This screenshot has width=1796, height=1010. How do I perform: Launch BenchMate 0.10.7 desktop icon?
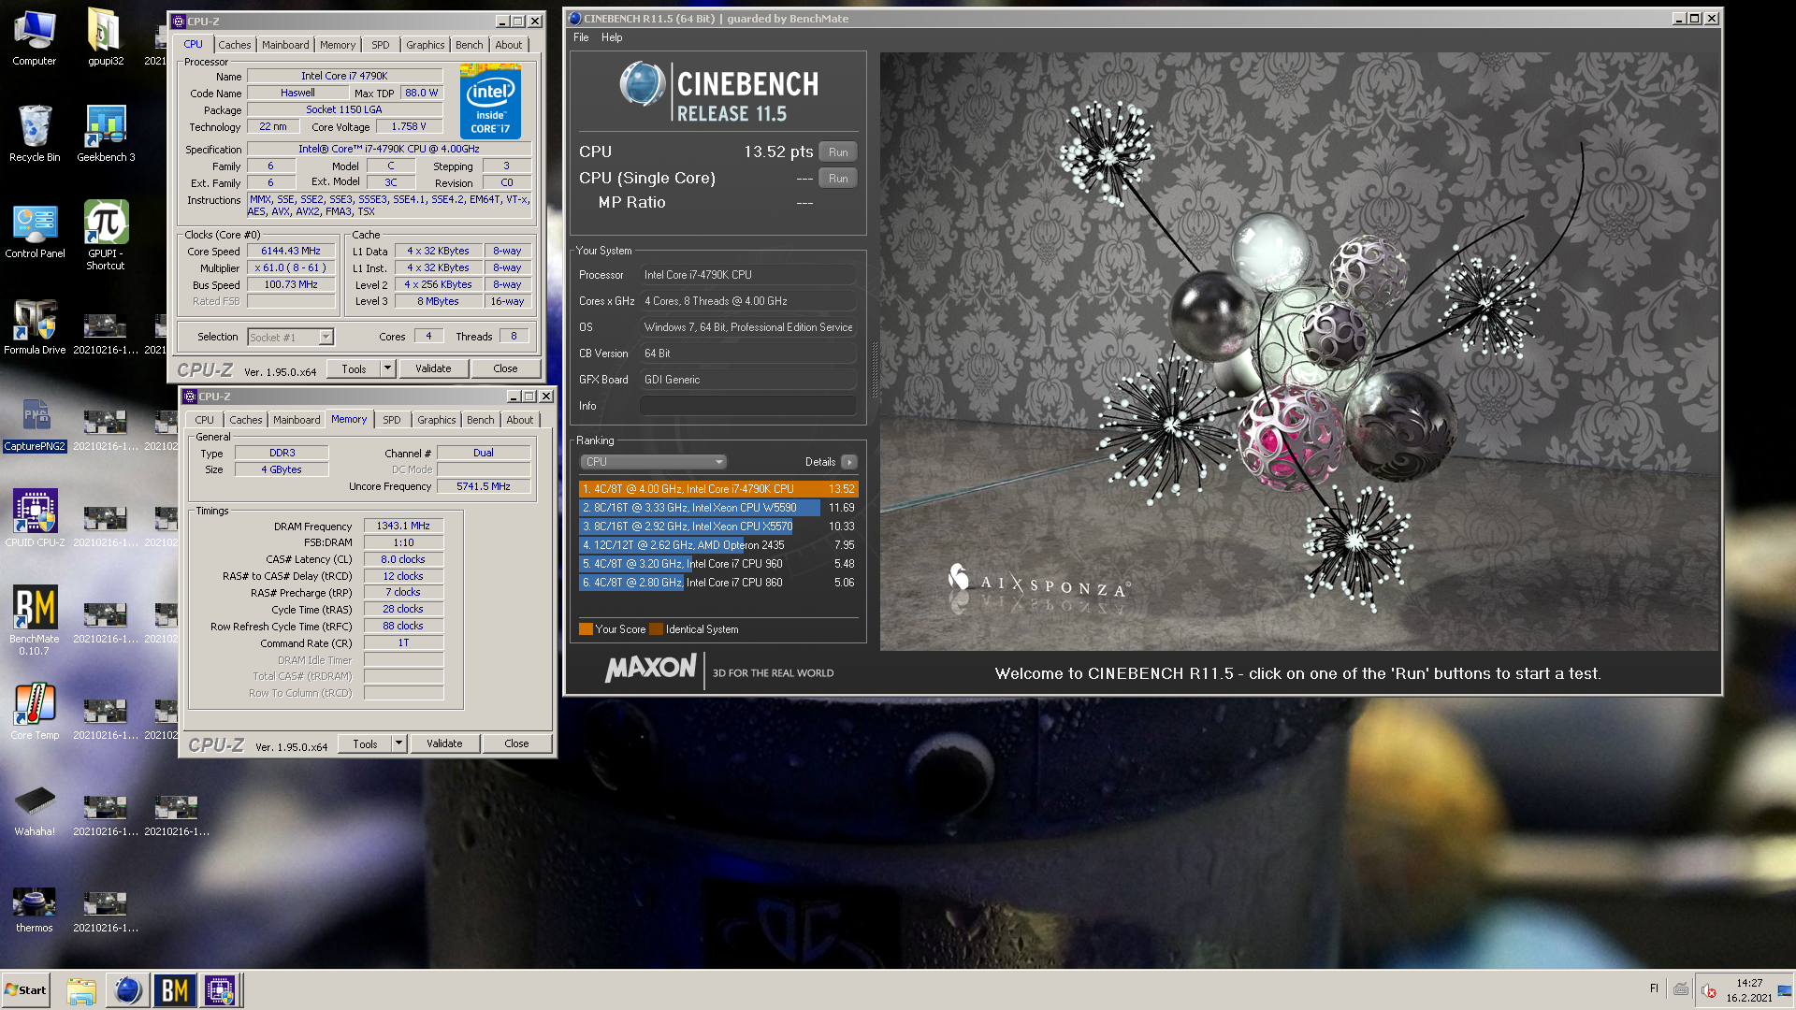pyautogui.click(x=35, y=621)
